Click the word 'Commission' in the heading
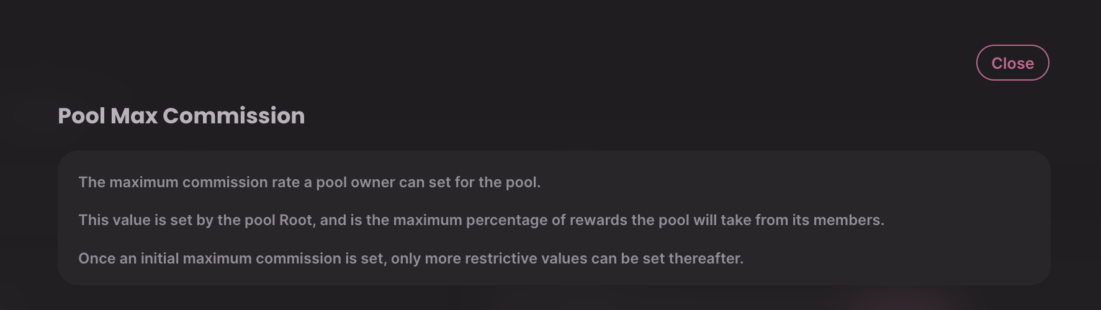The height and width of the screenshot is (310, 1101). click(x=233, y=116)
